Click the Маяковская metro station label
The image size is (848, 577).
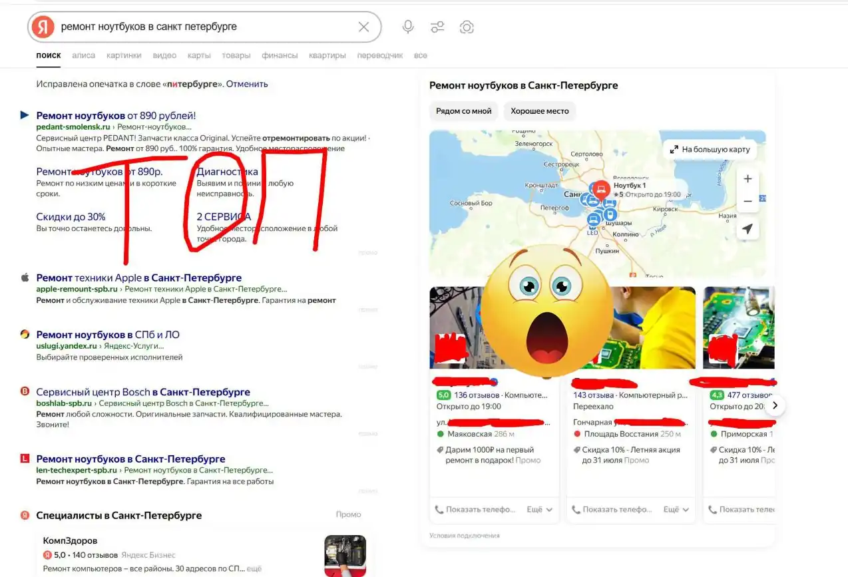469,434
